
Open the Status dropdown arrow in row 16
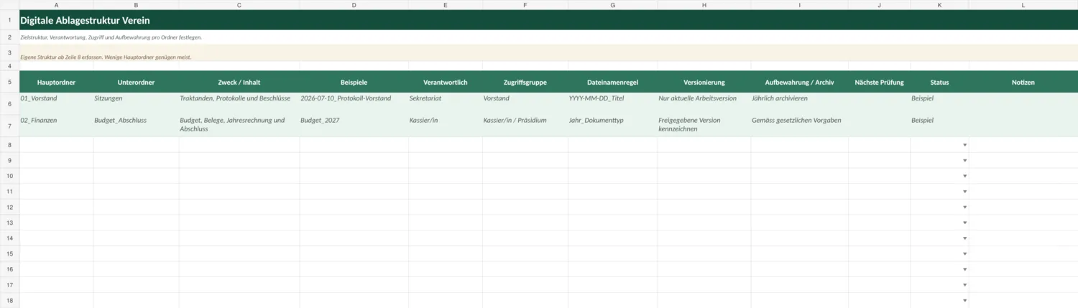coord(964,269)
